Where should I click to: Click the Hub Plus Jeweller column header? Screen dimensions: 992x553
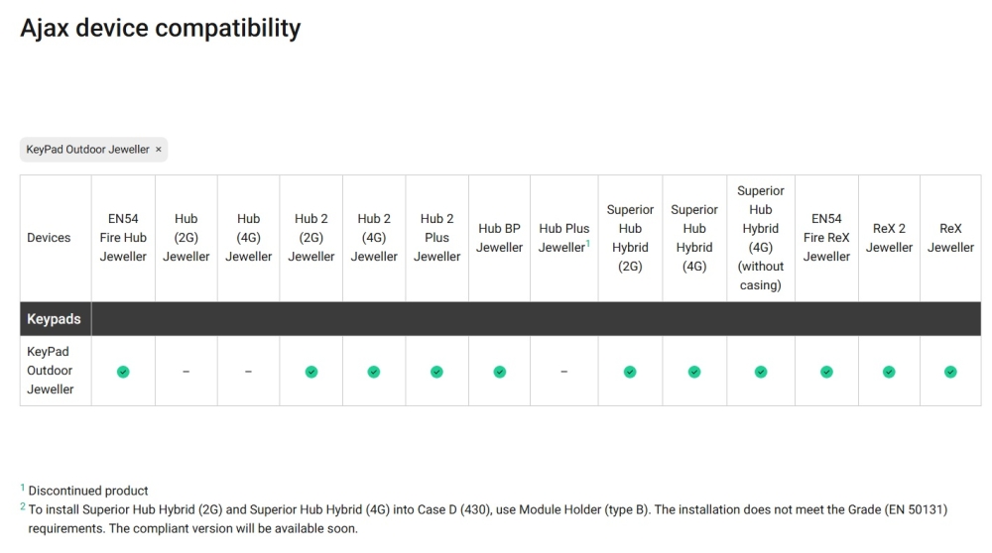point(562,238)
